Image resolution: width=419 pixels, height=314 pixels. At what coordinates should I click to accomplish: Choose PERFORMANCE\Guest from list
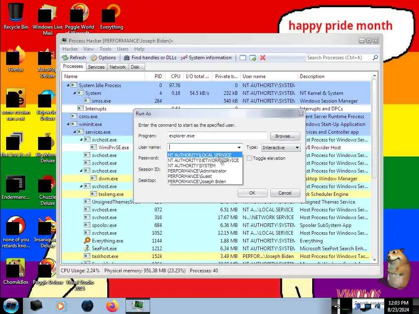tap(205, 176)
